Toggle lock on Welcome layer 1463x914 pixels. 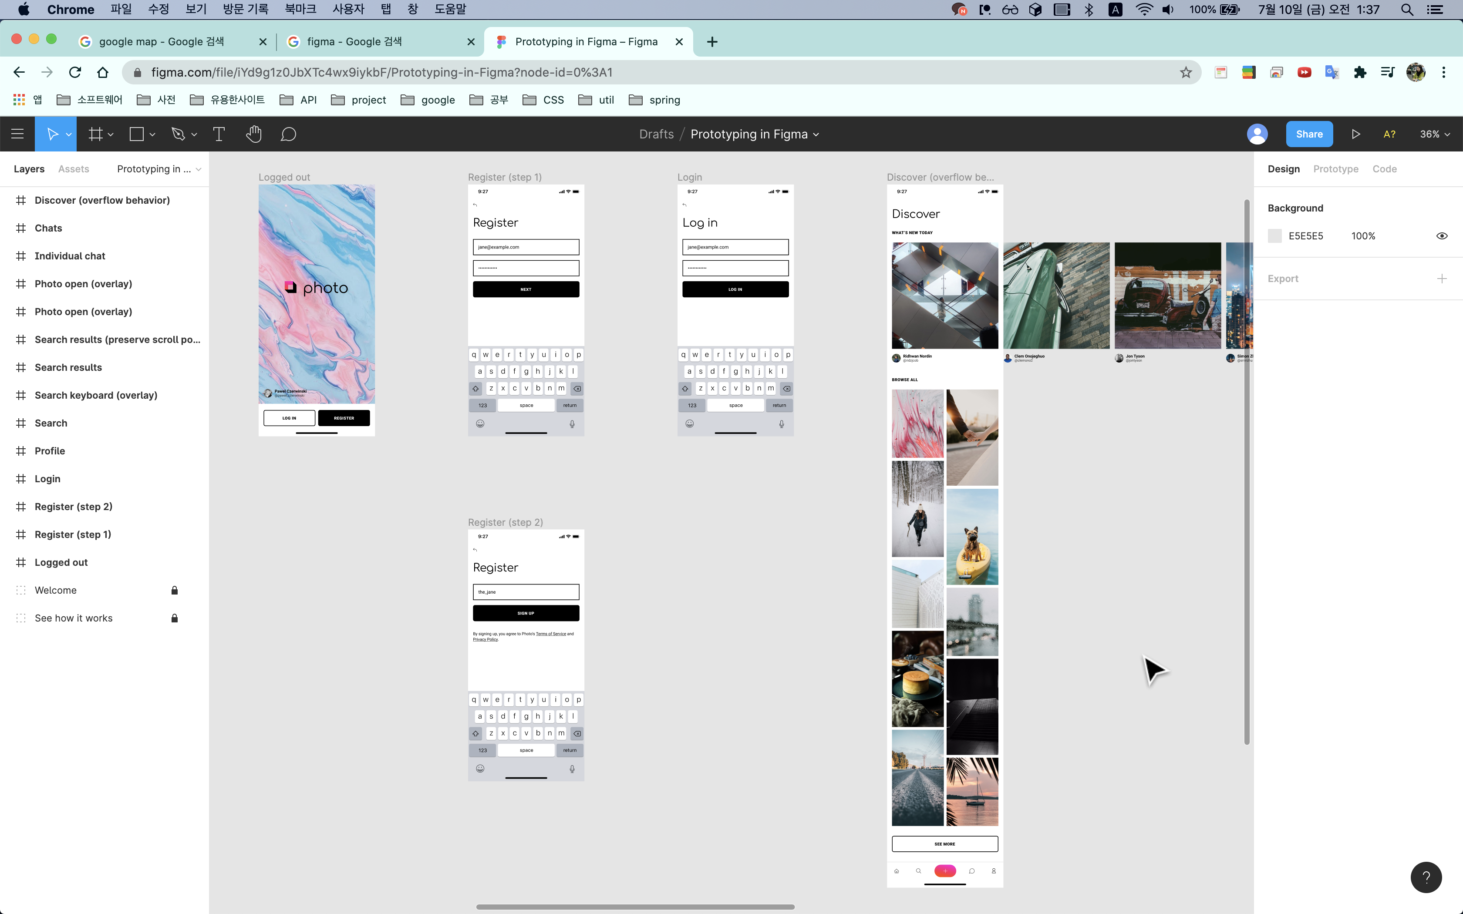pos(174,590)
